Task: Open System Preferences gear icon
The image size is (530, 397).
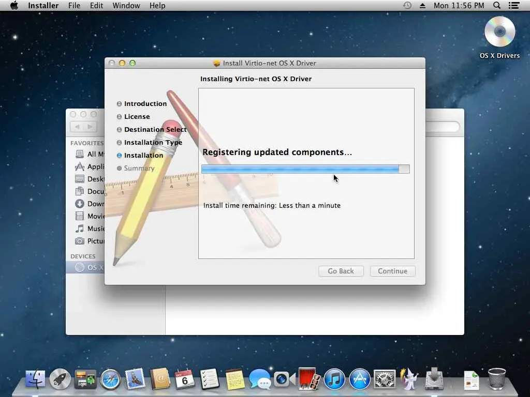Action: pyautogui.click(x=385, y=379)
